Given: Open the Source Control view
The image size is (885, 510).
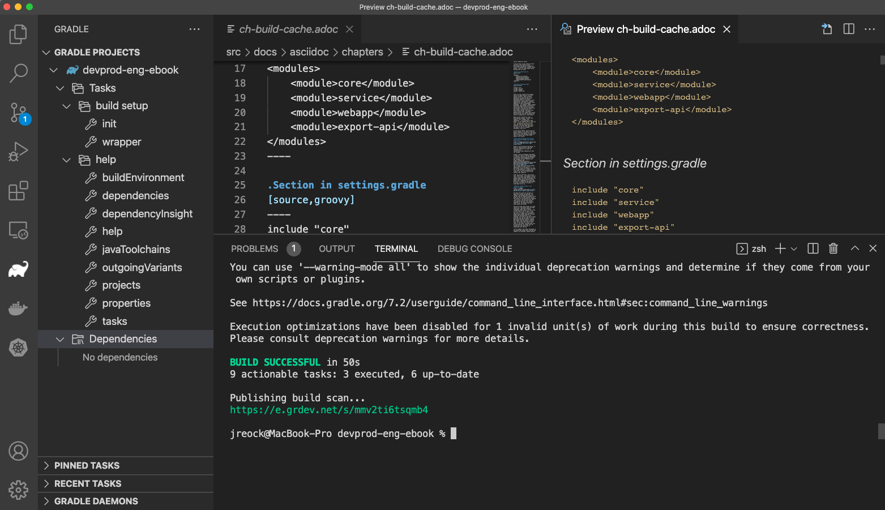Looking at the screenshot, I should pyautogui.click(x=19, y=113).
